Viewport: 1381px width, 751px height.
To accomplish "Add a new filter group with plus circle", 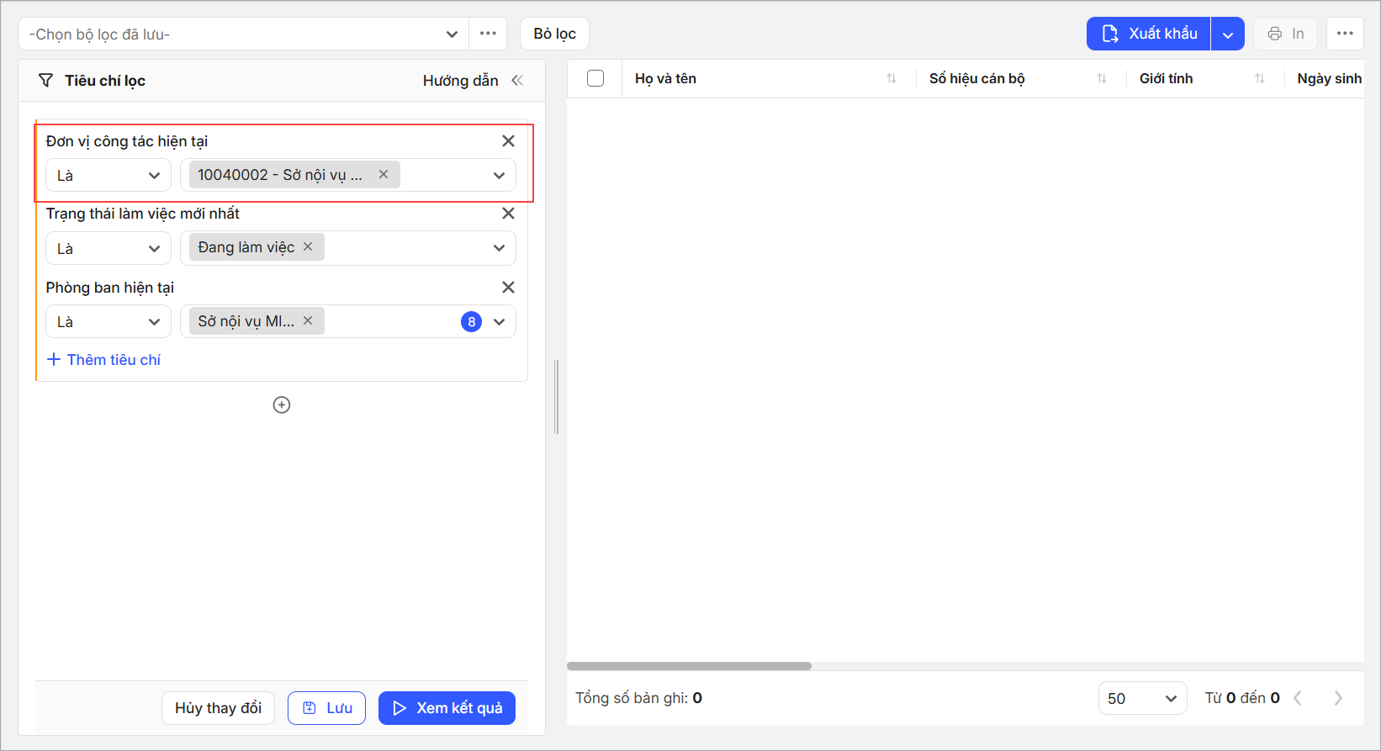I will coord(282,405).
